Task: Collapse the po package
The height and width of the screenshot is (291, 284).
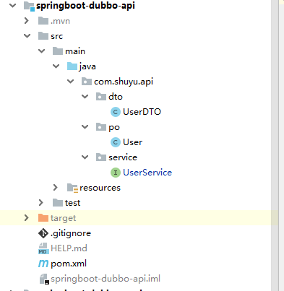Action: click(x=85, y=127)
